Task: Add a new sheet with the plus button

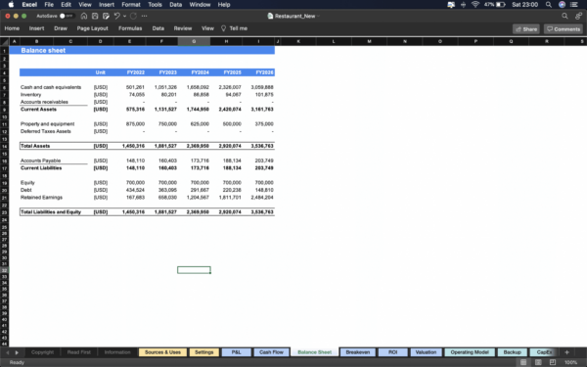Action: click(566, 352)
